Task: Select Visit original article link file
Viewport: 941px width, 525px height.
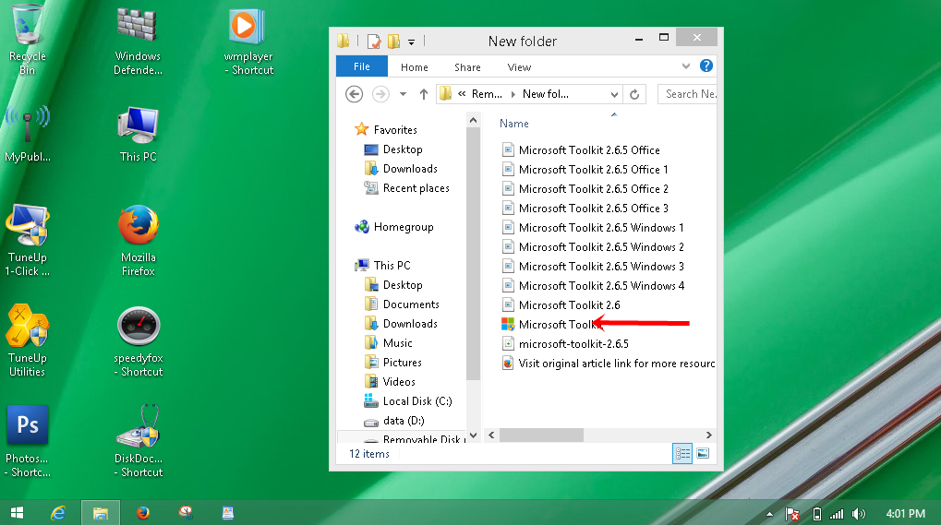Action: [x=609, y=364]
